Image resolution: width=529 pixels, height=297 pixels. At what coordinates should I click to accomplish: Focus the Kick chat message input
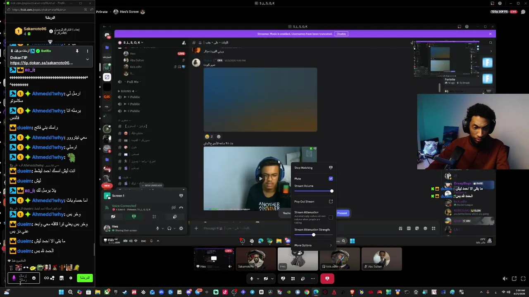[x=23, y=278]
